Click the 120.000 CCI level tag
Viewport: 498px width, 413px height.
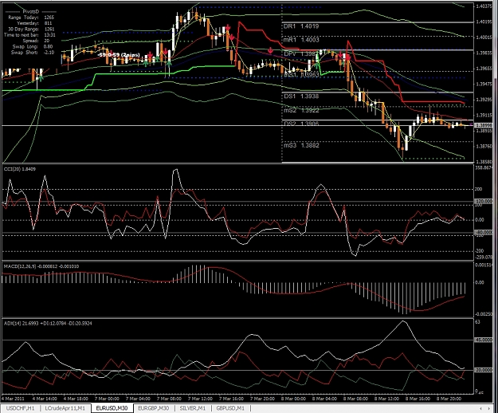483,202
